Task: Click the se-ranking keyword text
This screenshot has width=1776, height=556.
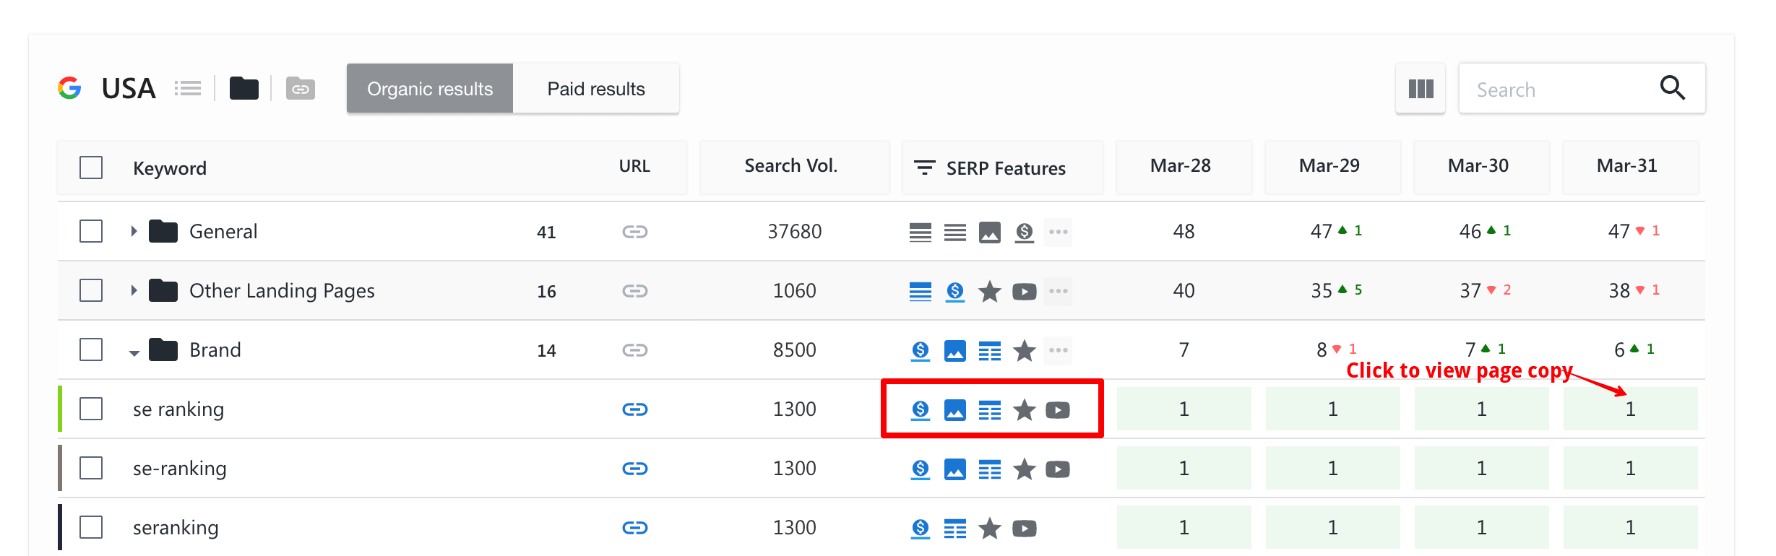Action: click(180, 469)
